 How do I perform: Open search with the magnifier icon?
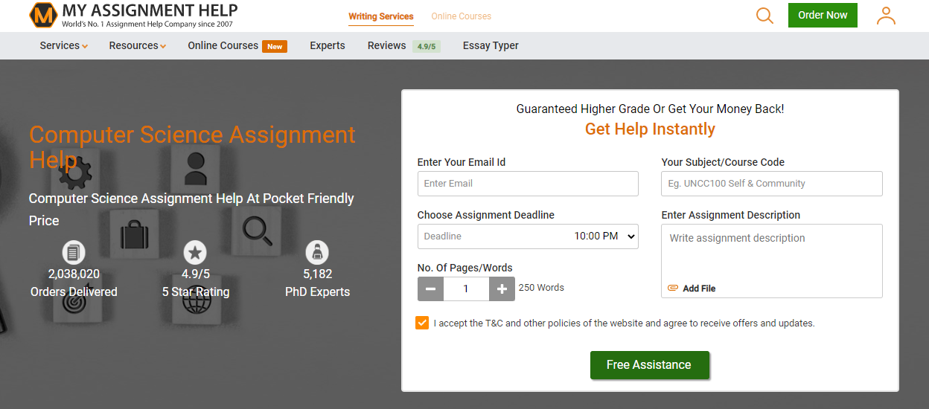[x=764, y=16]
